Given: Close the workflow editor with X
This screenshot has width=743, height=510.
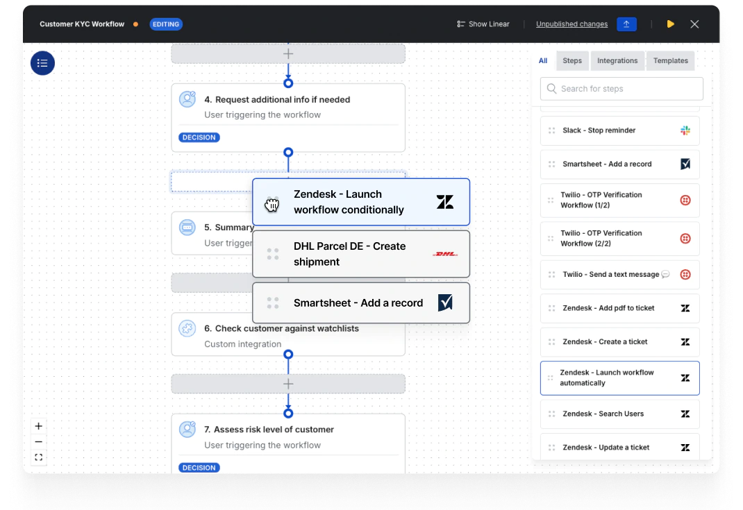Looking at the screenshot, I should 694,24.
